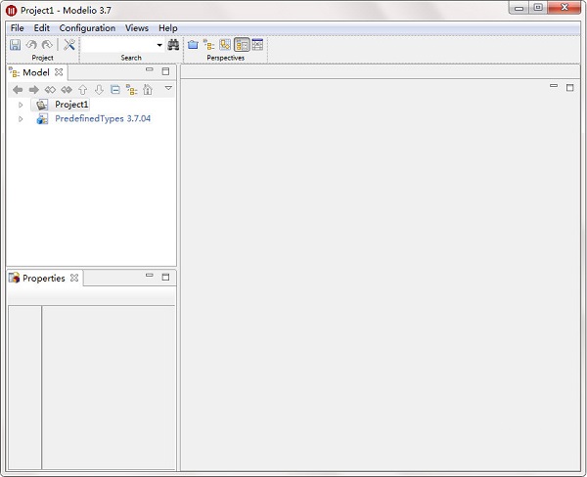
Task: Click the first double-diamond navigation icon
Action: [50, 90]
